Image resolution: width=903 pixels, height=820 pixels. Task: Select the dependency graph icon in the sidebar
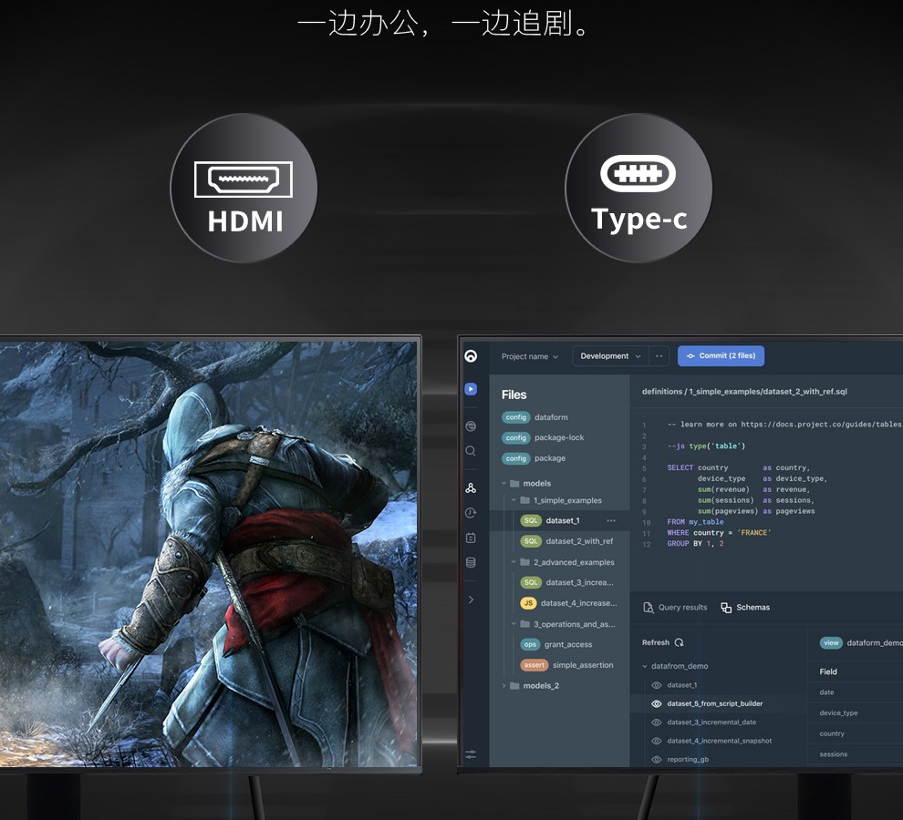(471, 488)
